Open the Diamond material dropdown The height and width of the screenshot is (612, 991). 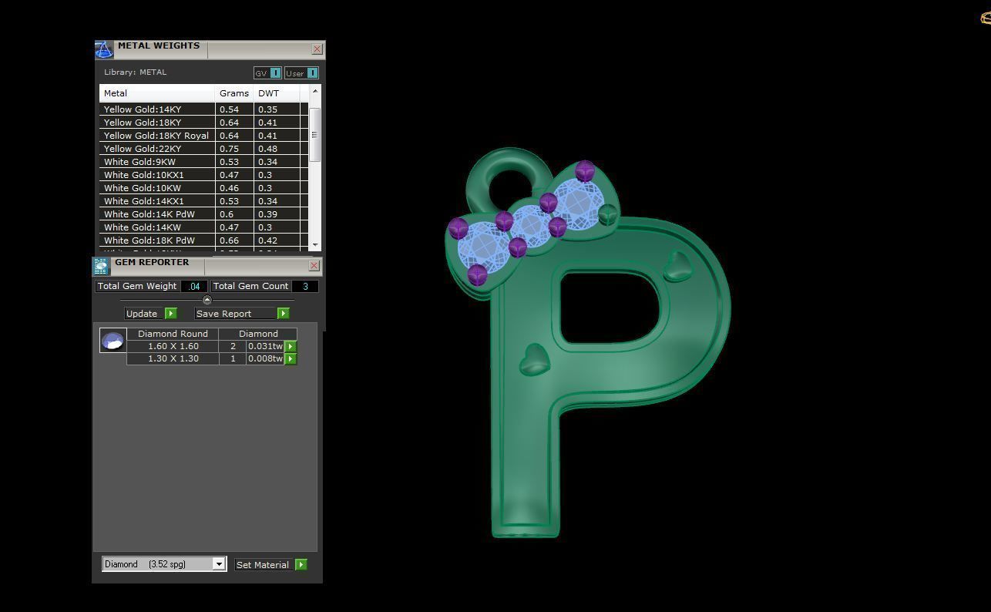pyautogui.click(x=219, y=564)
